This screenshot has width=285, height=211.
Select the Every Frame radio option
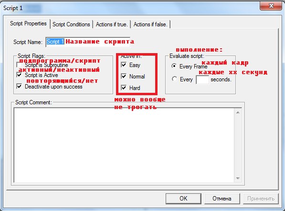(x=174, y=66)
